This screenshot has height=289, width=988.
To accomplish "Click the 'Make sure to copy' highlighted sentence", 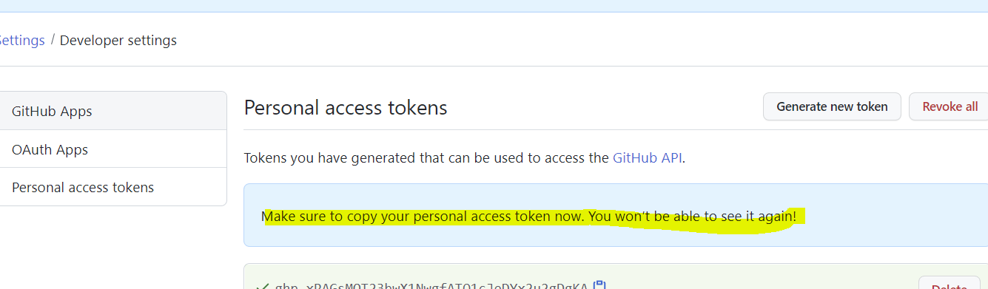I will (x=425, y=217).
